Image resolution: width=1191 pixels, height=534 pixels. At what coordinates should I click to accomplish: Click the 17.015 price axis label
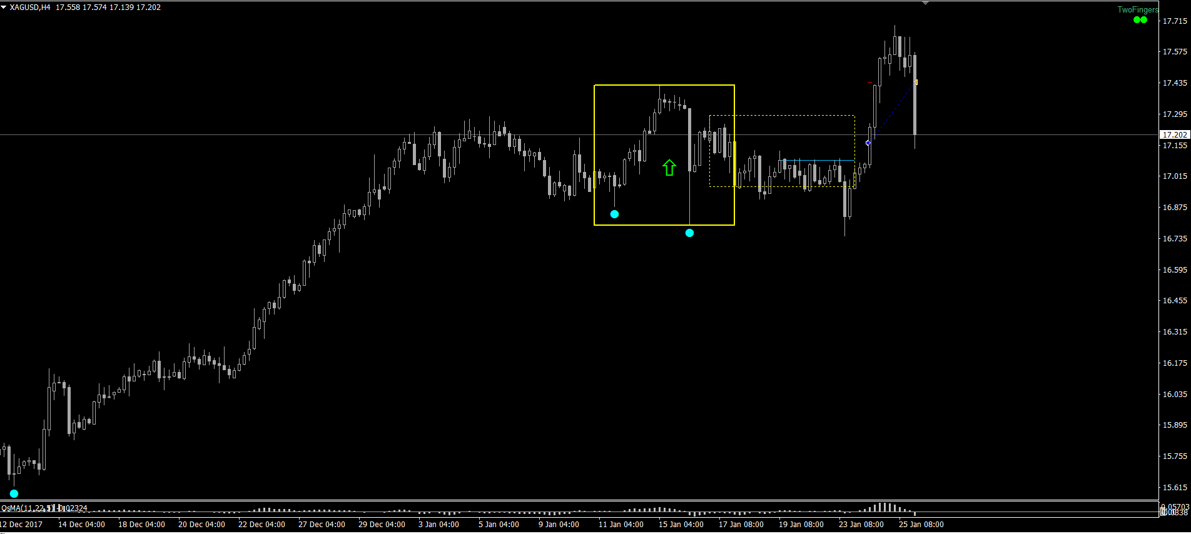[x=1175, y=176]
